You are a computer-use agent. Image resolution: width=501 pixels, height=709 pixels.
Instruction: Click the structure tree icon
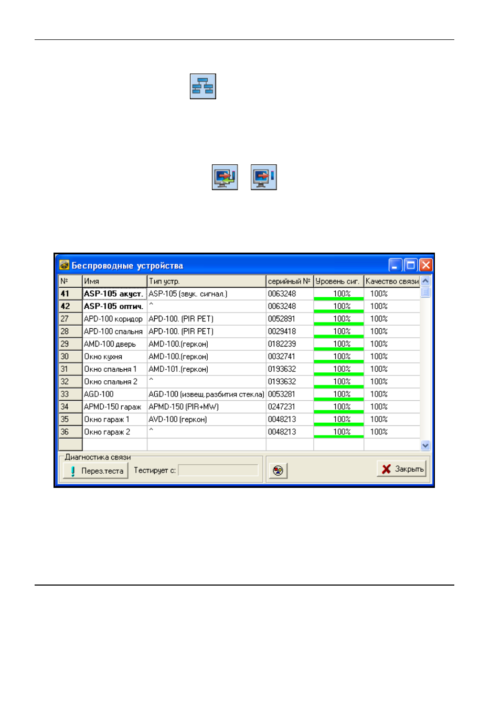click(202, 86)
